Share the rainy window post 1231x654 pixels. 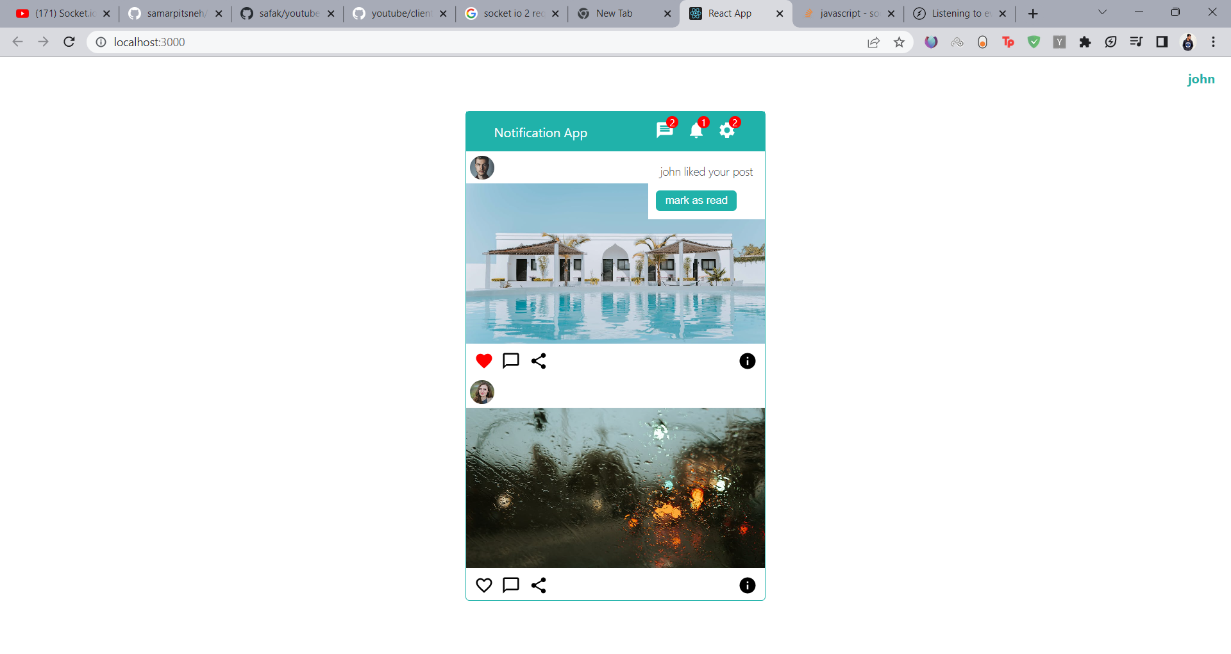click(539, 585)
